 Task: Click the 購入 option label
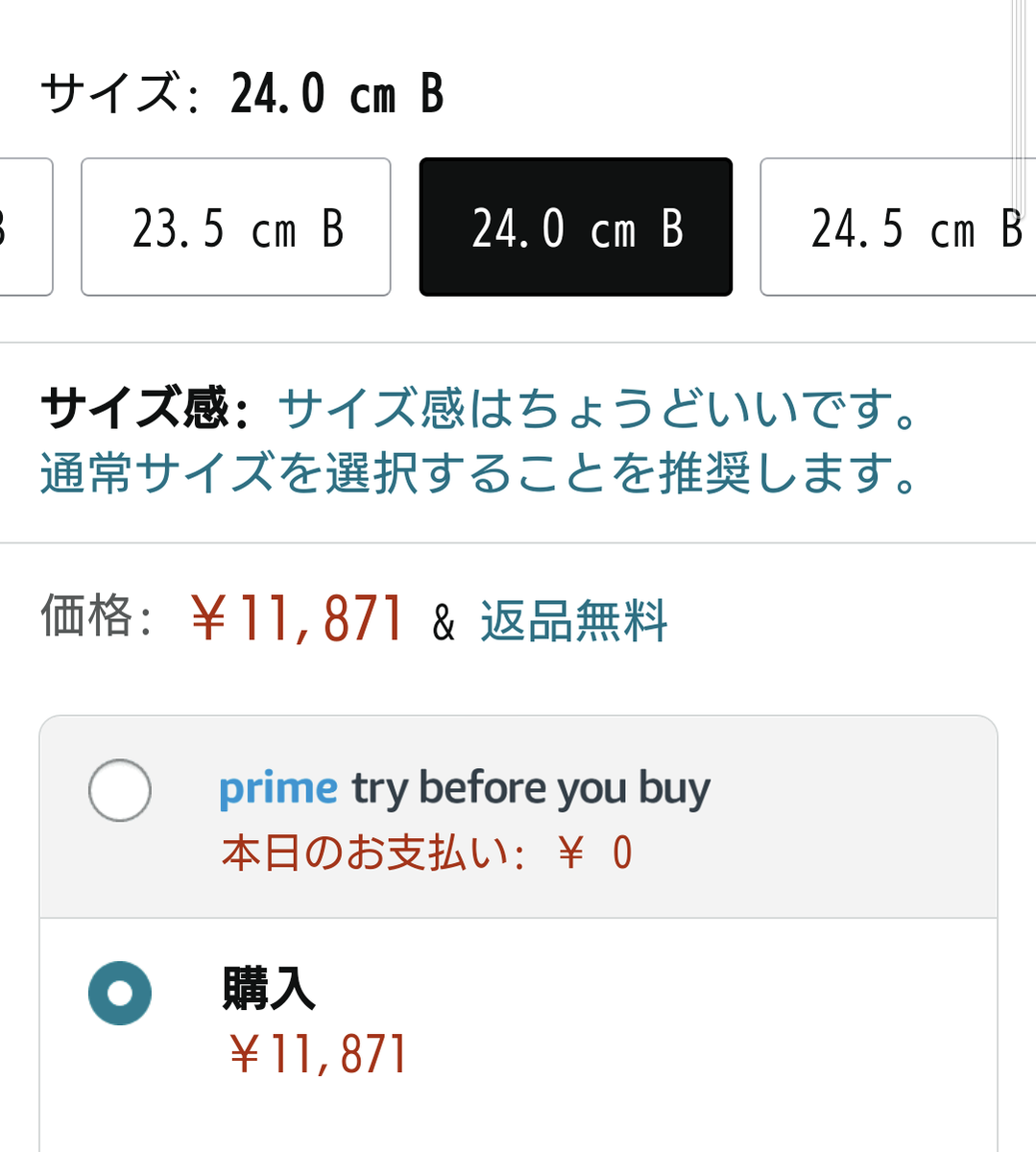pos(268,988)
